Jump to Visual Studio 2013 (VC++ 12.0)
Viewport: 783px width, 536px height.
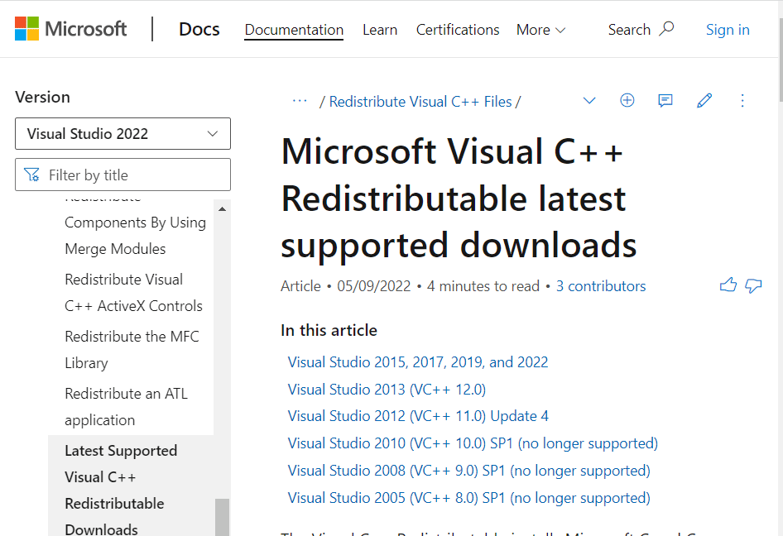pyautogui.click(x=387, y=390)
